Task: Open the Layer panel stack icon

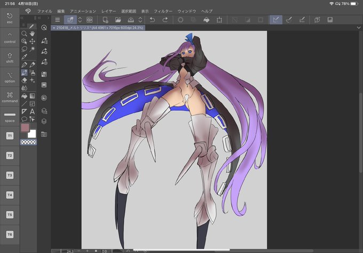Action: pyautogui.click(x=44, y=121)
